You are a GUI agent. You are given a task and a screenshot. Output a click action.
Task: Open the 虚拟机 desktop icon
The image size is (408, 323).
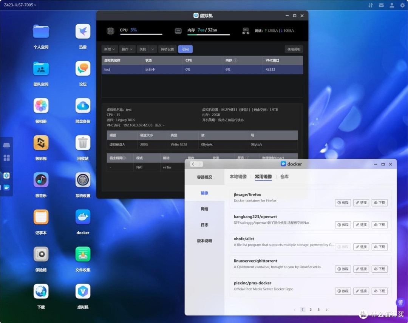pos(83,292)
